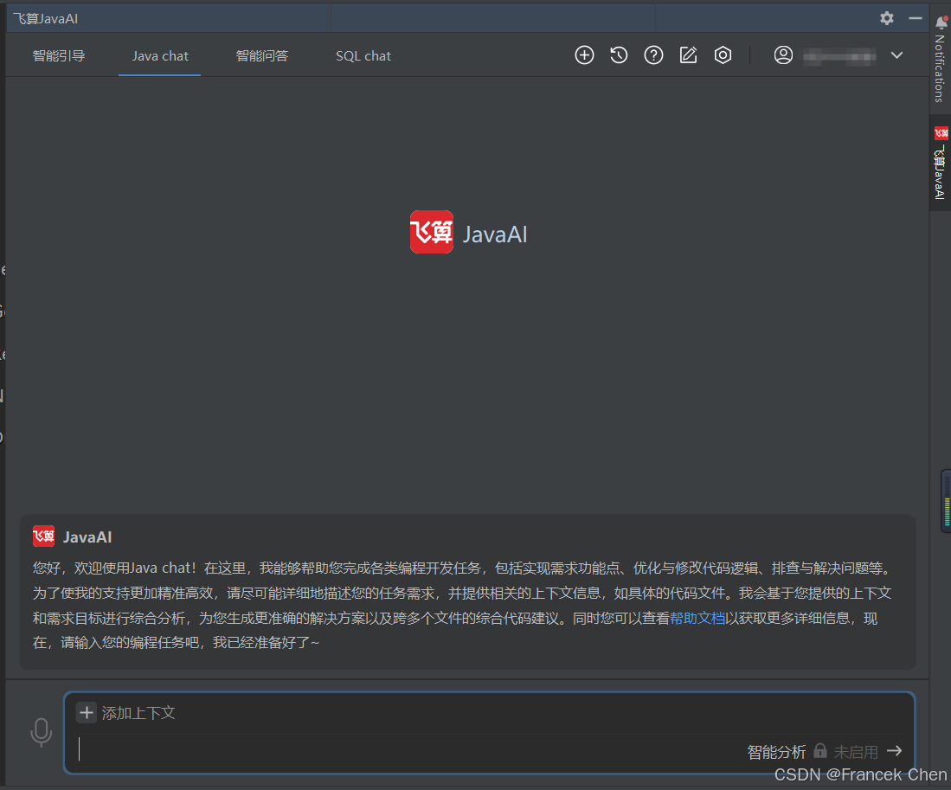Viewport: 951px width, 790px height.
Task: Toggle the 飞算JavaAI side tool window
Action: [940, 163]
